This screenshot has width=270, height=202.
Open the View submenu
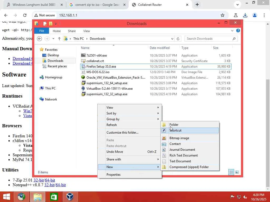pyautogui.click(x=130, y=108)
